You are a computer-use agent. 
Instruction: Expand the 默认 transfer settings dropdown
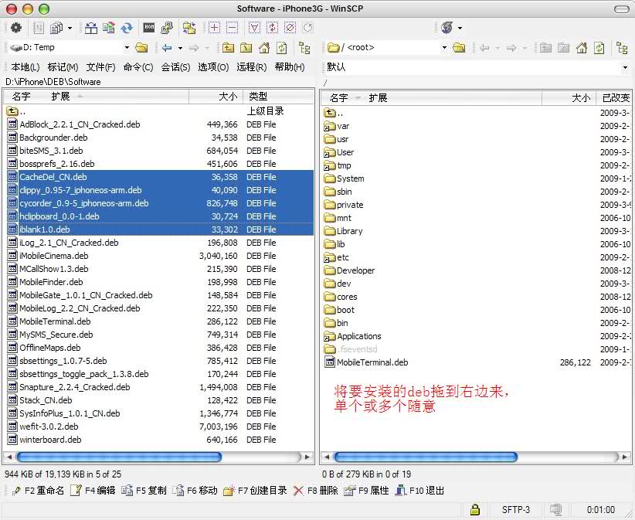click(625, 67)
